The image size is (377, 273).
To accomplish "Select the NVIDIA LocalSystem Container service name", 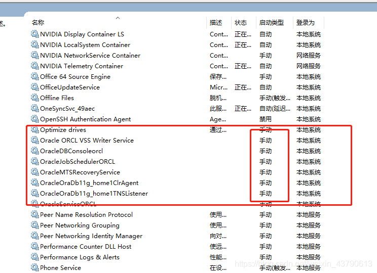I will pyautogui.click(x=85, y=45).
